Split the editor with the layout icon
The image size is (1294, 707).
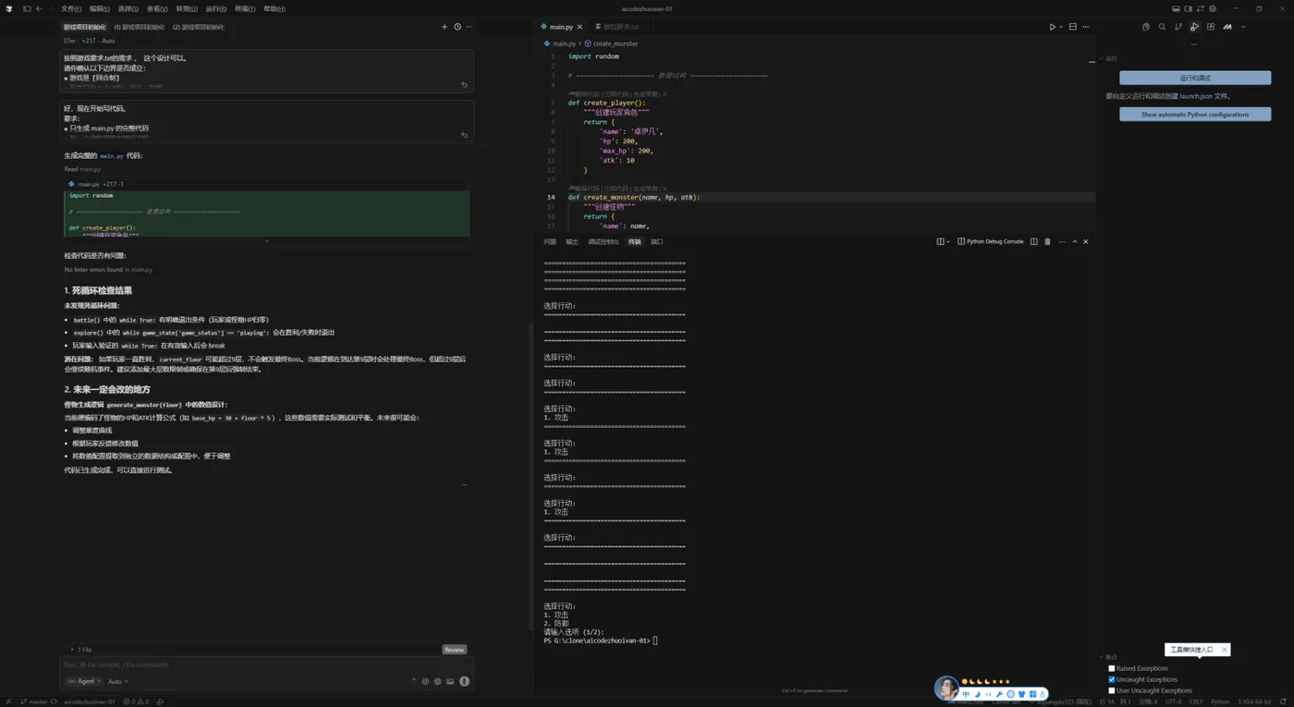1073,27
